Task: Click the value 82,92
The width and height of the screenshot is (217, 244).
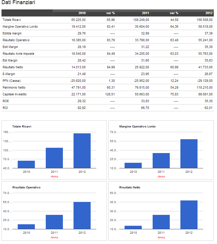Action: point(82,108)
